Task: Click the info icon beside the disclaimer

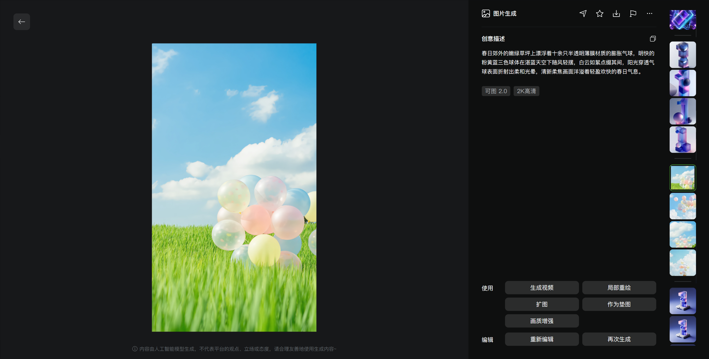Action: [x=135, y=349]
